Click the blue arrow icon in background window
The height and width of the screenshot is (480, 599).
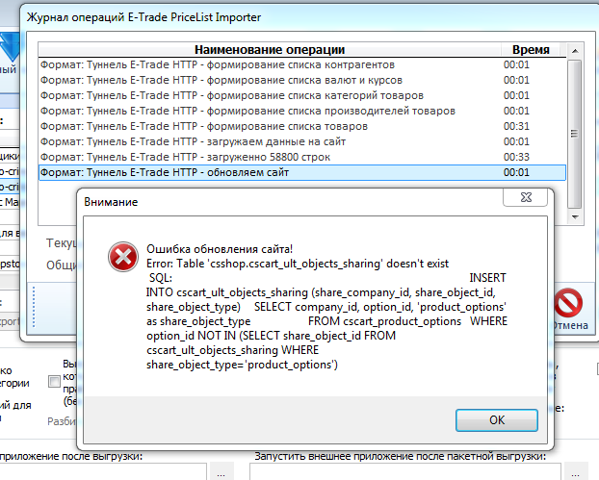coord(10,47)
